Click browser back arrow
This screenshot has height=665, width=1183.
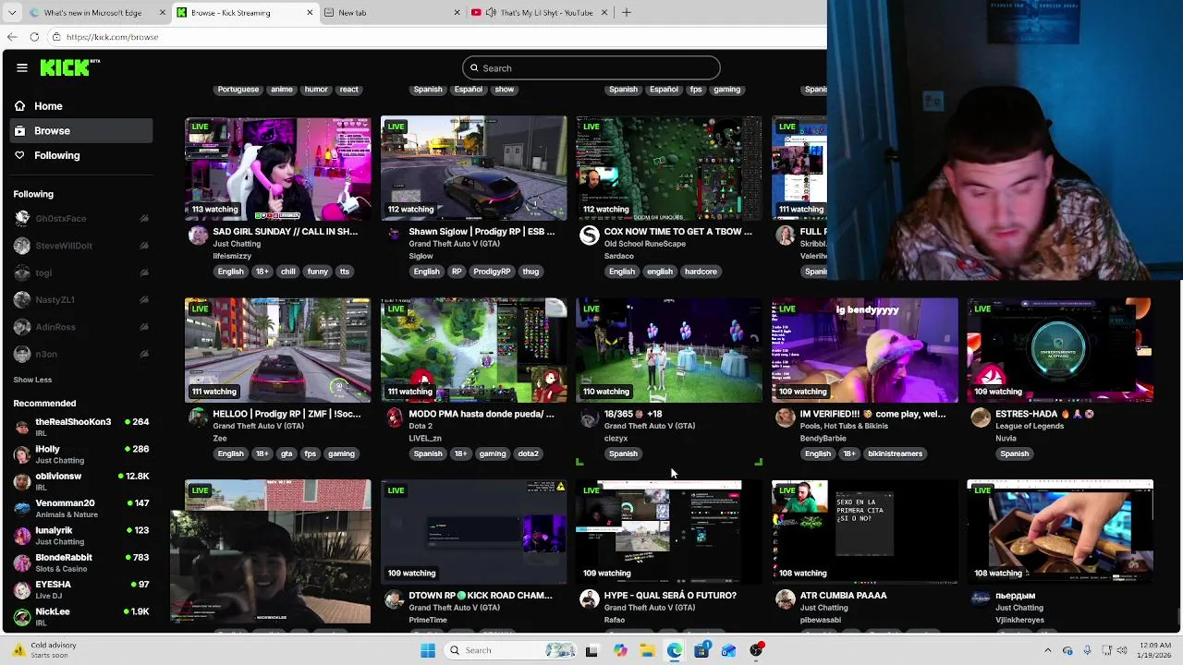point(12,37)
